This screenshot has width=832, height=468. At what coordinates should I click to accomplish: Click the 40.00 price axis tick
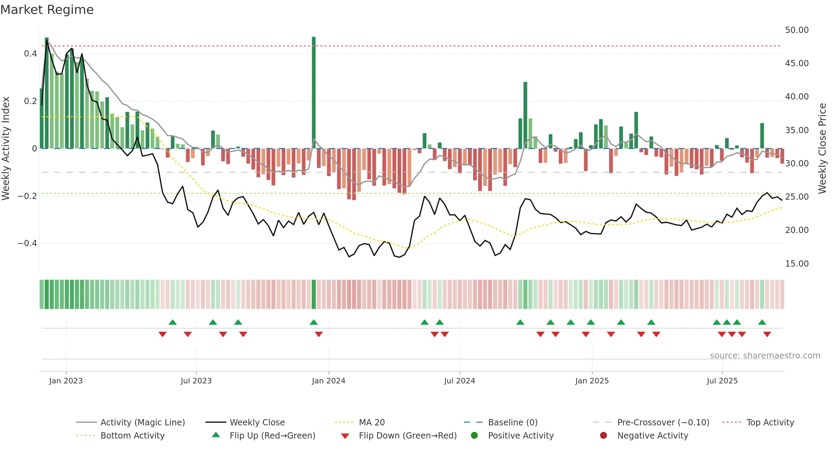[x=797, y=97]
